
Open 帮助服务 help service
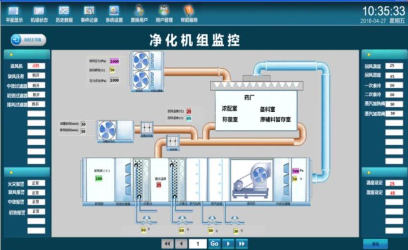click(x=189, y=14)
